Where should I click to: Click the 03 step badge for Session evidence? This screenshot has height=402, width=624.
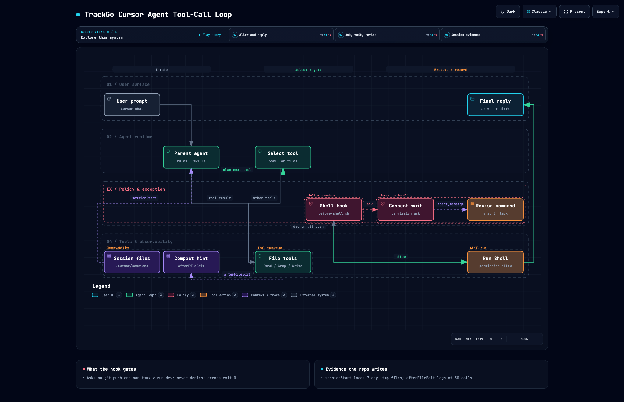point(447,35)
